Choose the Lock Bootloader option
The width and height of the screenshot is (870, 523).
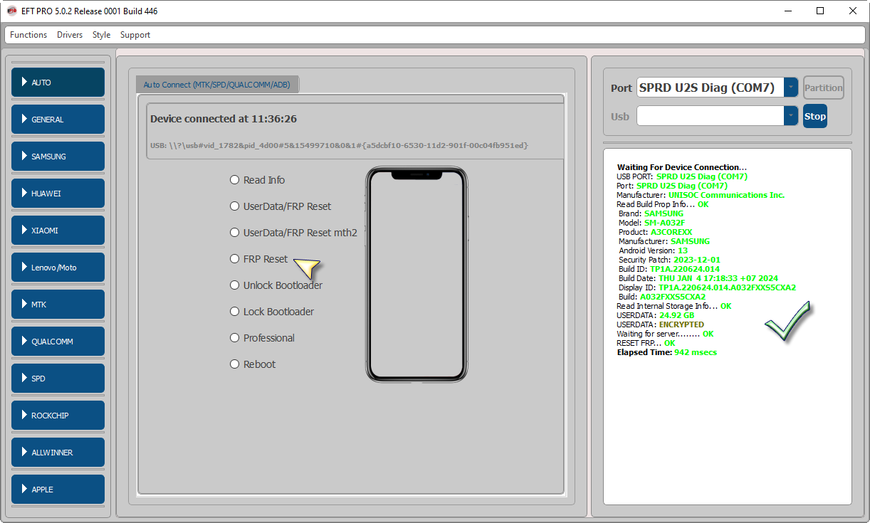[271, 312]
